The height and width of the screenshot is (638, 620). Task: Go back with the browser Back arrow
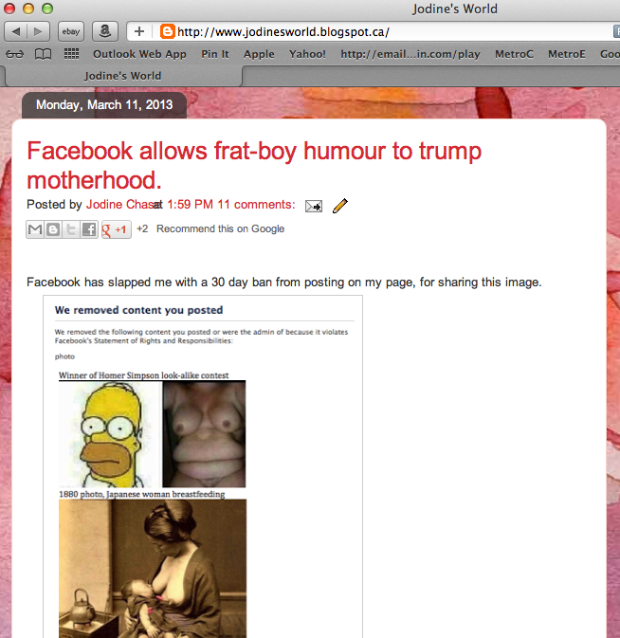tap(16, 31)
